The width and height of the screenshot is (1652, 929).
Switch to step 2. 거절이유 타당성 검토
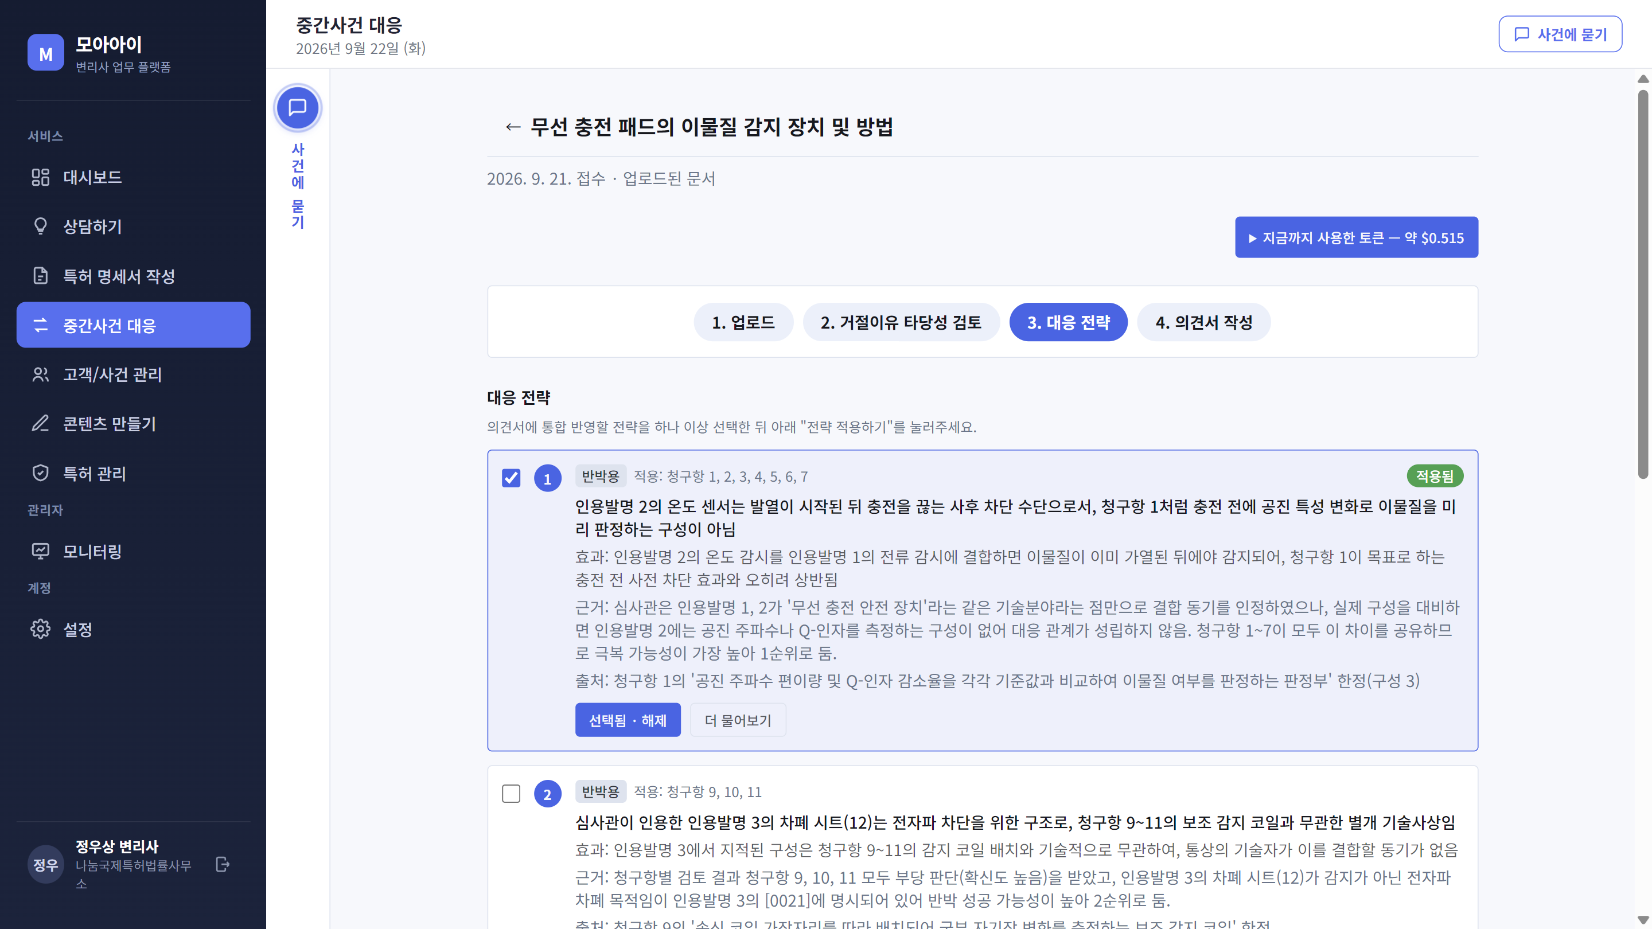(x=901, y=322)
